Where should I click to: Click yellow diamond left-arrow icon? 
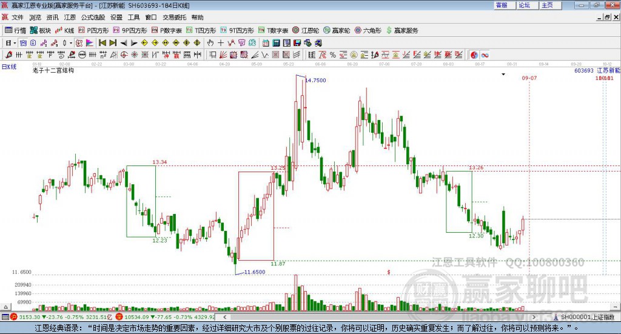click(x=144, y=43)
